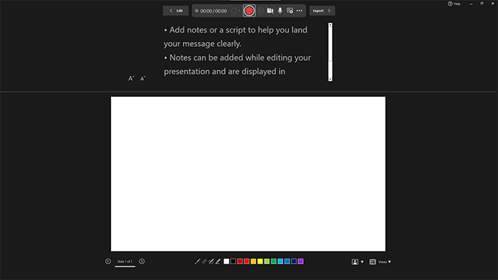Select the eraser tool

(x=204, y=262)
